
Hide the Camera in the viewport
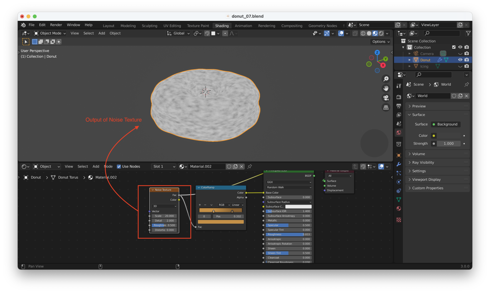tap(460, 53)
